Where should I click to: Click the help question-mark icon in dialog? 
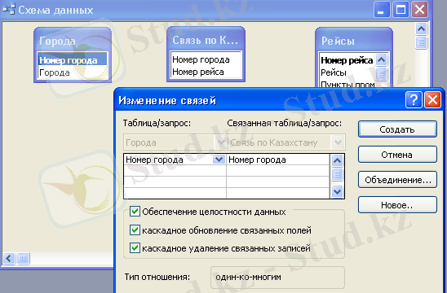pos(414,100)
